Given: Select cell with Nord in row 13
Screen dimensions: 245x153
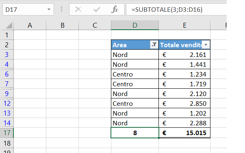Looking at the screenshot, I should (x=135, y=113).
